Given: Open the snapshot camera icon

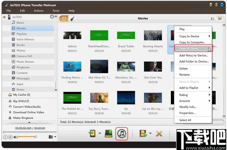Looking at the screenshot, I should (50, 137).
